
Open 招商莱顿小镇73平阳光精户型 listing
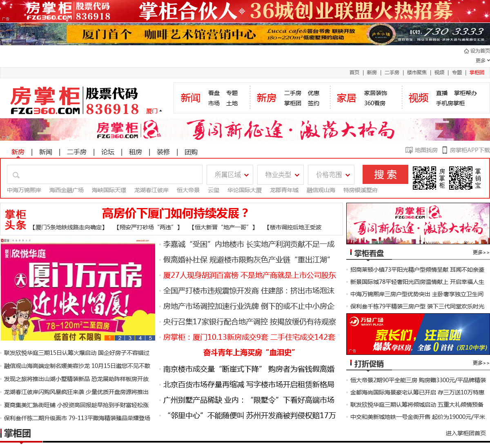coord(417,270)
